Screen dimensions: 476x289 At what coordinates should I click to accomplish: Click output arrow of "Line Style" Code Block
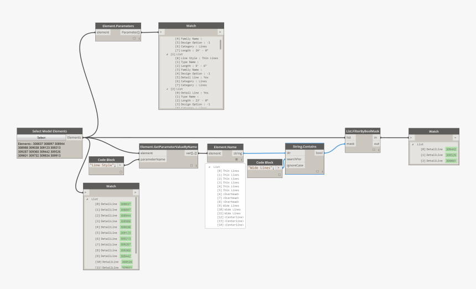[120, 165]
